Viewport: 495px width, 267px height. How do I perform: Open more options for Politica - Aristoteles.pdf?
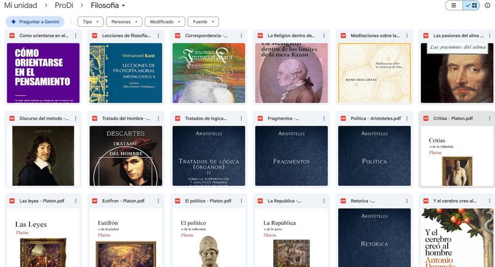[x=407, y=118]
